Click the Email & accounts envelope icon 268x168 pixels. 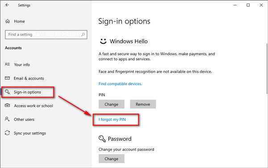[7, 78]
